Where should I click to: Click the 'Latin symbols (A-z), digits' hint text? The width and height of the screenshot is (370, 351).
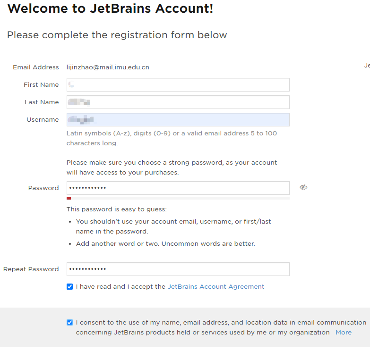[x=172, y=138]
